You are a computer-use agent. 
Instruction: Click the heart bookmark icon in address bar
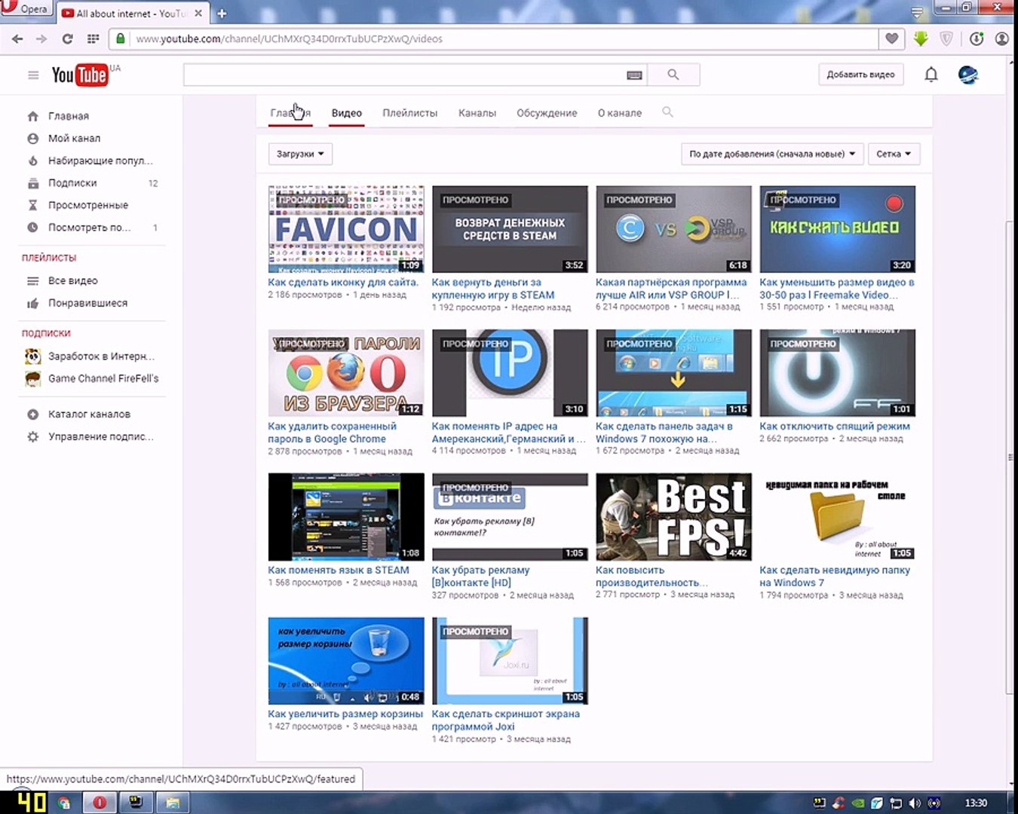pos(891,38)
